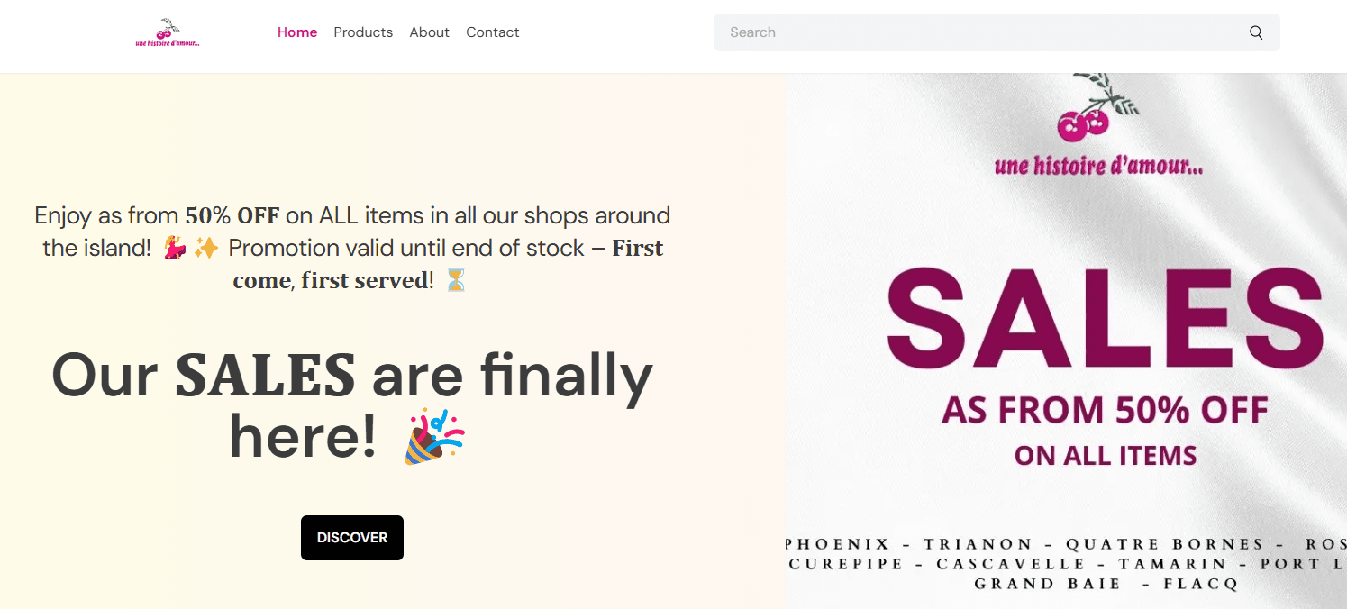
Task: Click the 50% OFF promotion paragraph
Action: tap(352, 248)
